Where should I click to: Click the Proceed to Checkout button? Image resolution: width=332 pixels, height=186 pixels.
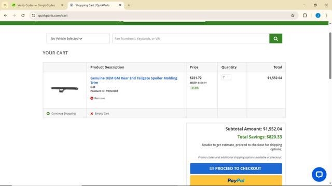coord(236,168)
